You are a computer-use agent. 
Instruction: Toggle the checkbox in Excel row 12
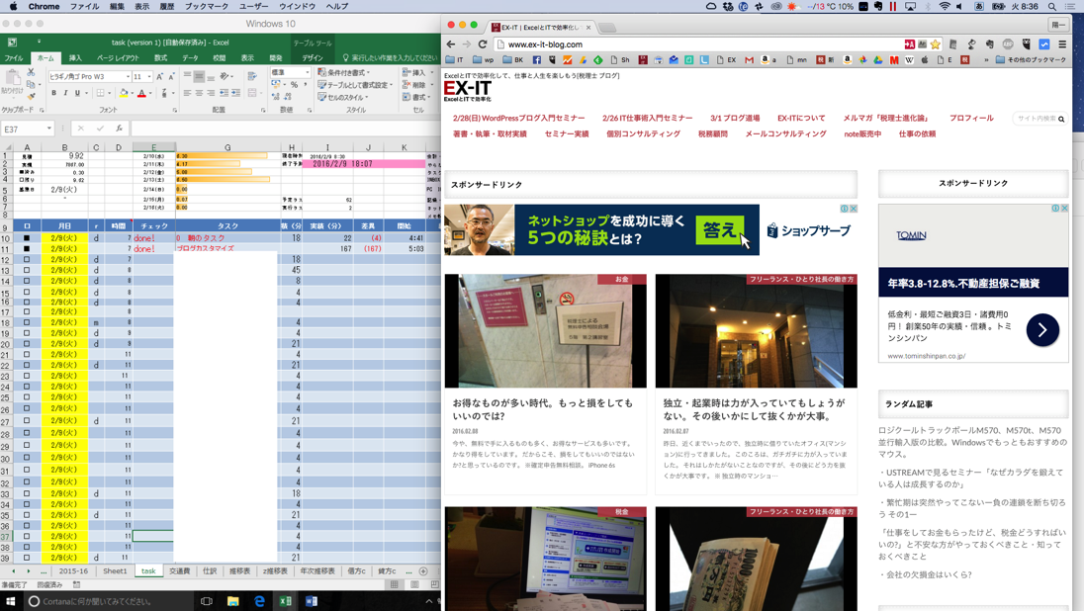27,260
